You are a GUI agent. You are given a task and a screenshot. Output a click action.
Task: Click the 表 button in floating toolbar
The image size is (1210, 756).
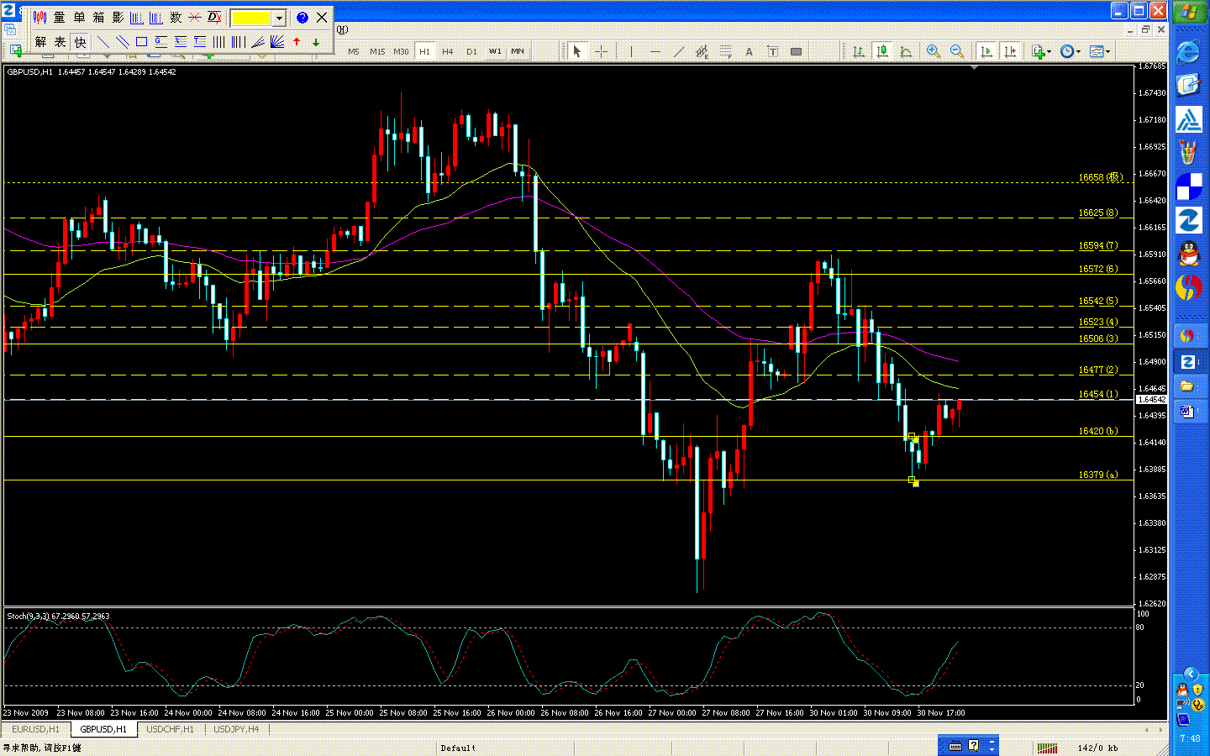60,41
